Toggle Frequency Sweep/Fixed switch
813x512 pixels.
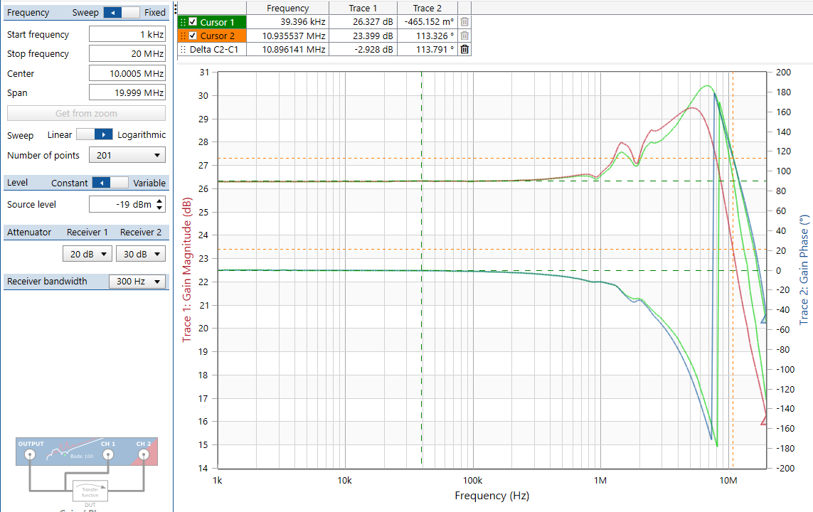point(122,12)
